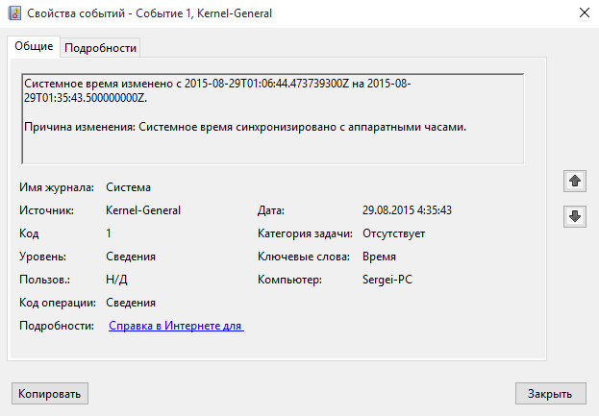
Task: Click the down arrow to next event
Action: tap(575, 216)
